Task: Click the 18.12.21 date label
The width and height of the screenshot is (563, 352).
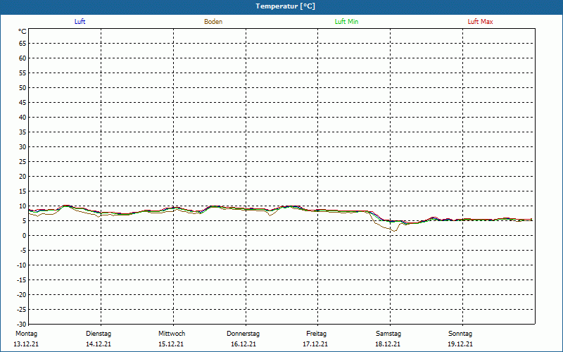Action: [388, 344]
